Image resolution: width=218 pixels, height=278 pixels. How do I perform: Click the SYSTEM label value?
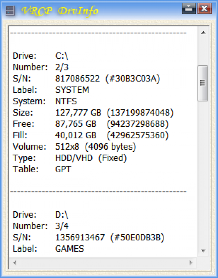click(72, 90)
